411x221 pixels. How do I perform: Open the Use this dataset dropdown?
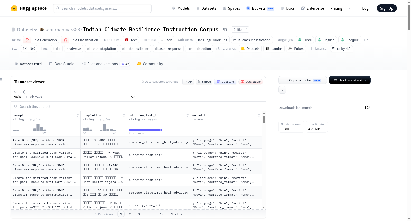(x=350, y=80)
